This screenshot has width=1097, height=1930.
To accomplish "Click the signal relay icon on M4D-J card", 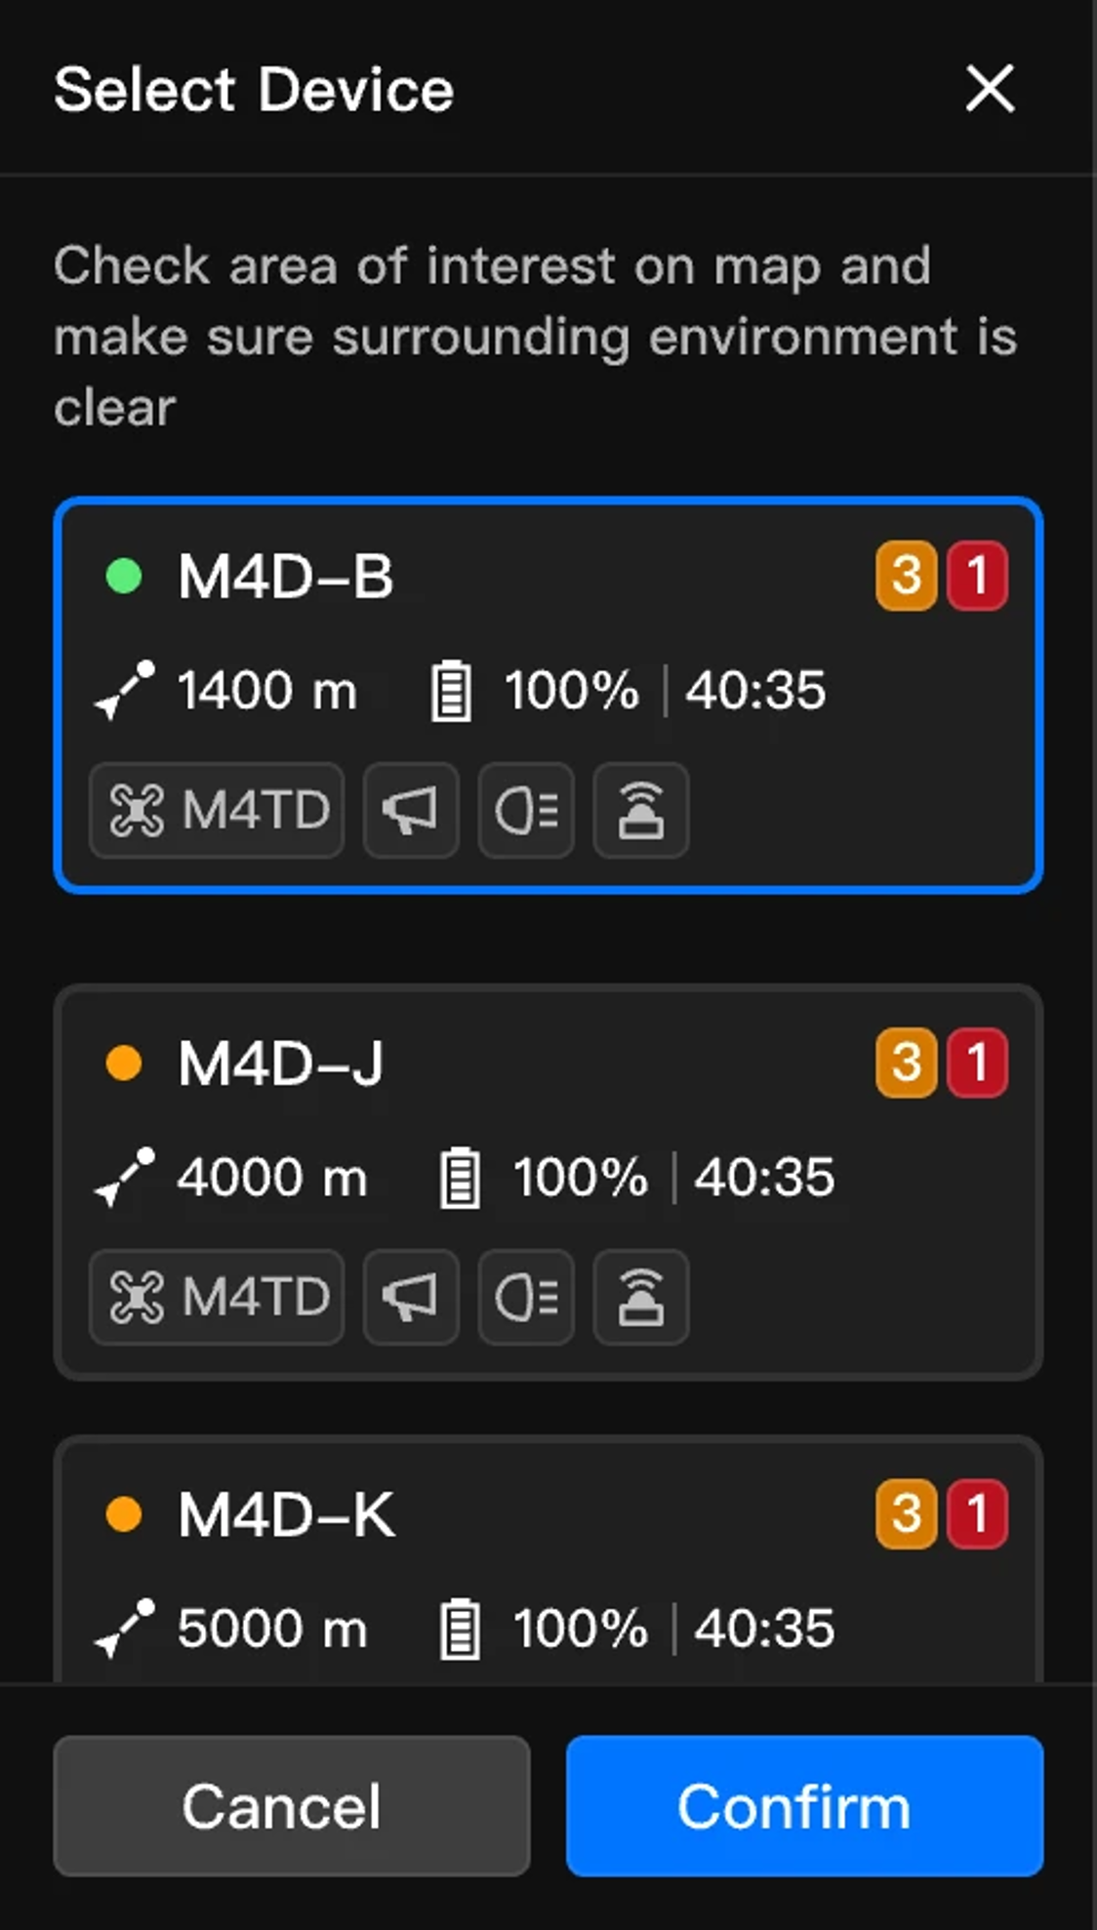I will [641, 1298].
